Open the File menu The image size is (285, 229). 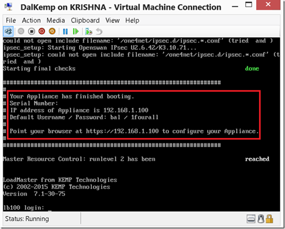tap(11, 20)
